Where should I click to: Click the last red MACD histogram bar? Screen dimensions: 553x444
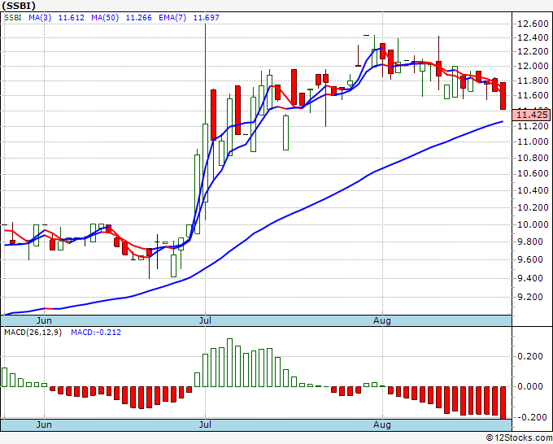tap(503, 403)
